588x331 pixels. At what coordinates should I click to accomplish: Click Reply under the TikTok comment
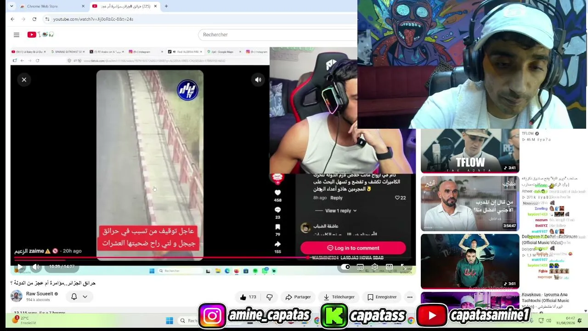[336, 198]
